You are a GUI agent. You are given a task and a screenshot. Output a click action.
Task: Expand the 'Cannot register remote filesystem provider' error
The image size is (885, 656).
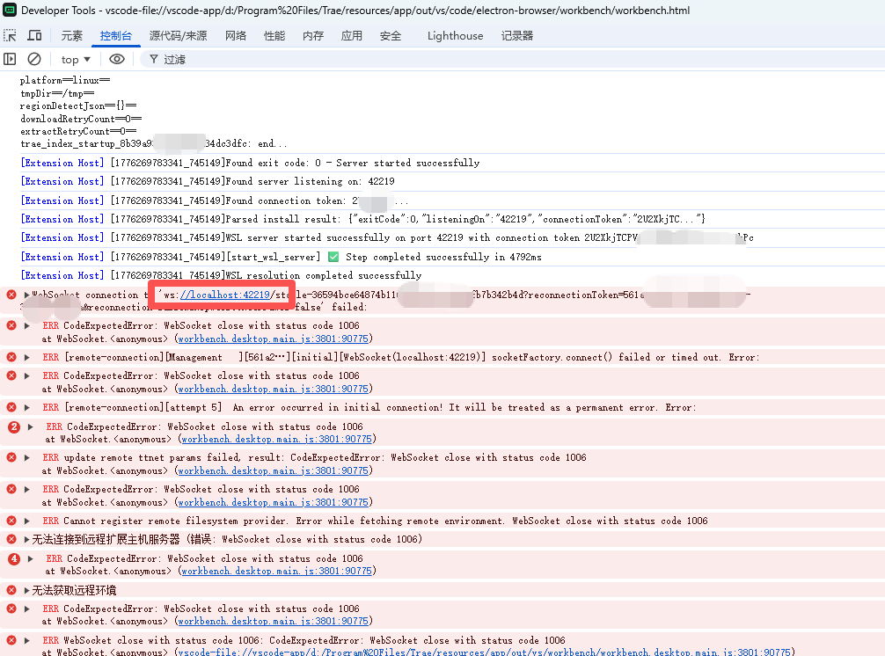(27, 521)
